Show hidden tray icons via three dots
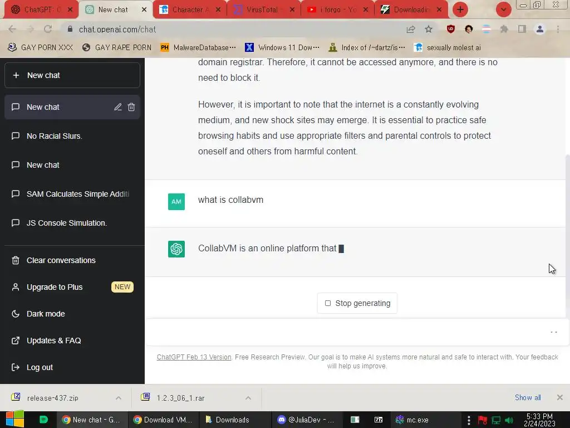Viewport: 570px width, 428px height. coord(469,420)
